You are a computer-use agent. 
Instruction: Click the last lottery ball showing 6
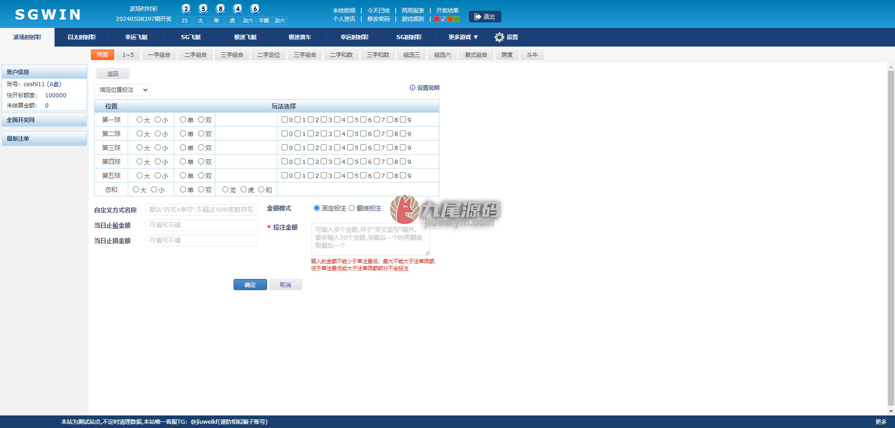coord(255,9)
